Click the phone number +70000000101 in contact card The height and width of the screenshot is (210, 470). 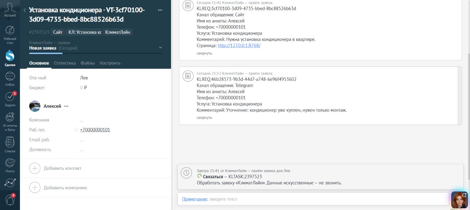(x=95, y=130)
